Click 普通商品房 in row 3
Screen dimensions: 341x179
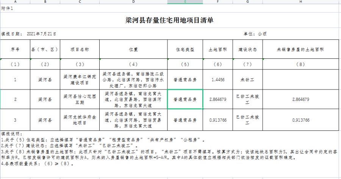[185, 120]
